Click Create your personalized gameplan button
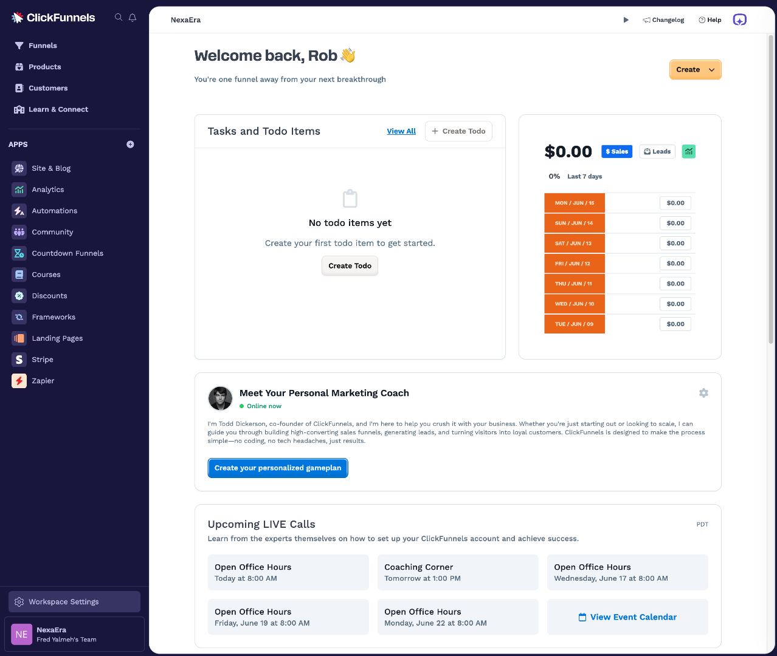Image resolution: width=777 pixels, height=656 pixels. [278, 468]
